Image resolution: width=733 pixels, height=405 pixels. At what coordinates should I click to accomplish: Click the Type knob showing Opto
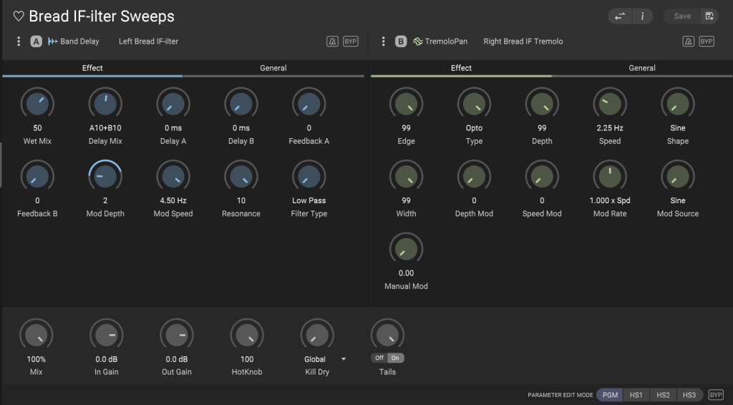click(474, 104)
